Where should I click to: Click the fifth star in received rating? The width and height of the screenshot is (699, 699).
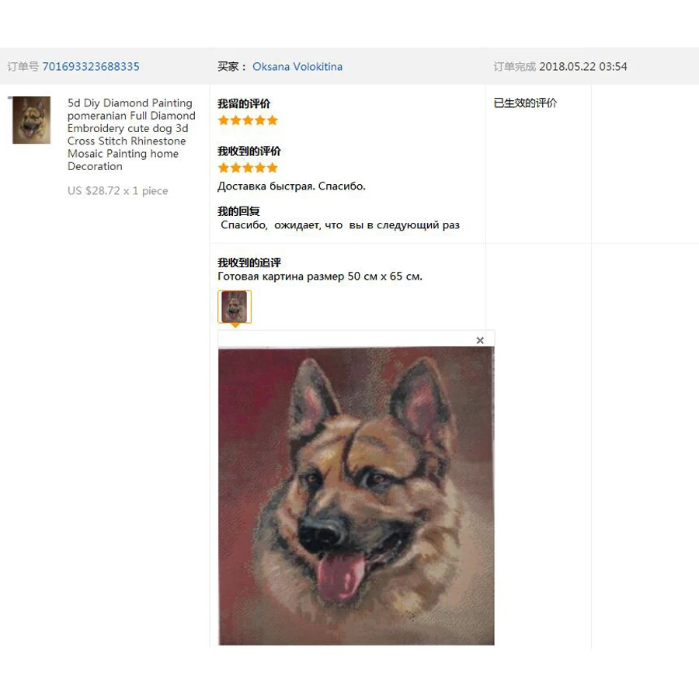273,168
